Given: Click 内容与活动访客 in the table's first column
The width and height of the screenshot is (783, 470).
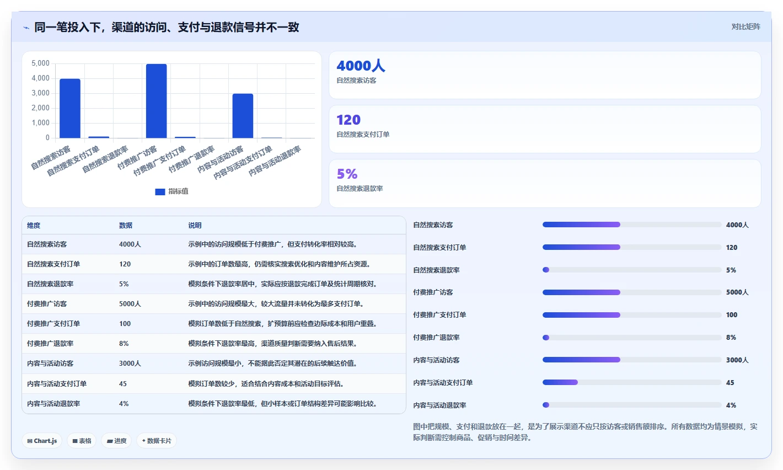Looking at the screenshot, I should [x=50, y=363].
